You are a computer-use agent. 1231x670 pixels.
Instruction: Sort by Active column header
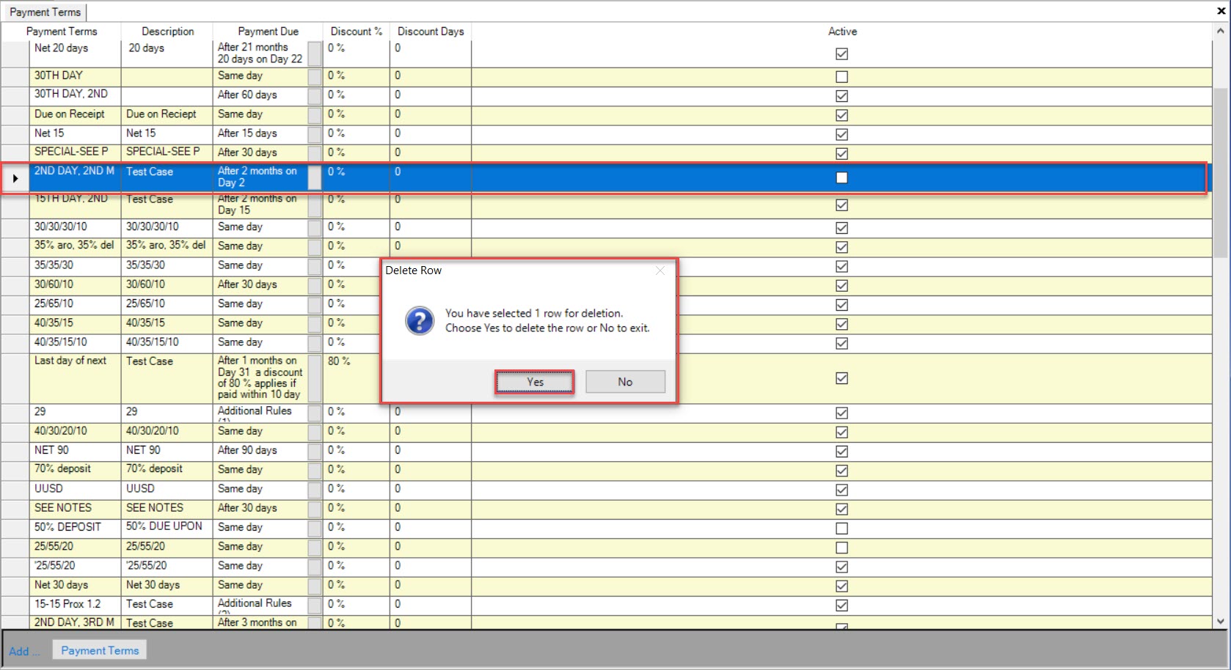pos(842,32)
